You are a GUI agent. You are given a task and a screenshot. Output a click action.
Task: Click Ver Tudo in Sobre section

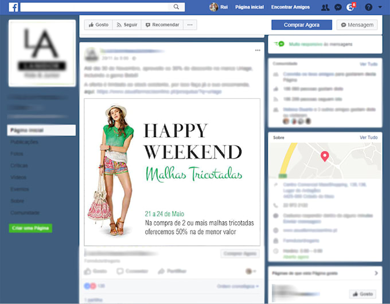tap(369, 137)
